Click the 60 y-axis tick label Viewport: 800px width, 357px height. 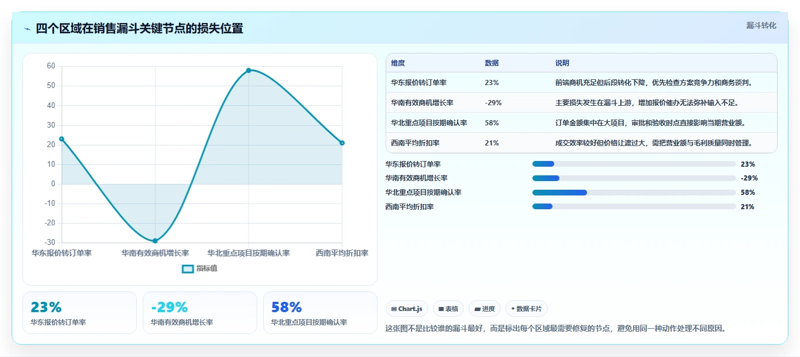51,66
